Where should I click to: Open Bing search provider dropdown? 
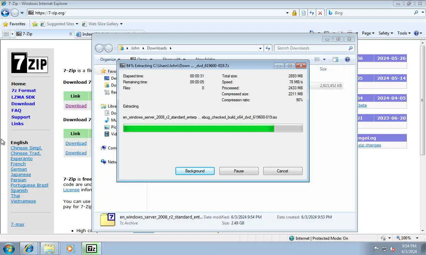click(422, 13)
